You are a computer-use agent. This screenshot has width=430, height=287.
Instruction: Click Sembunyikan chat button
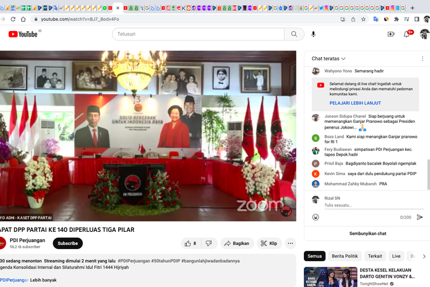point(368,234)
